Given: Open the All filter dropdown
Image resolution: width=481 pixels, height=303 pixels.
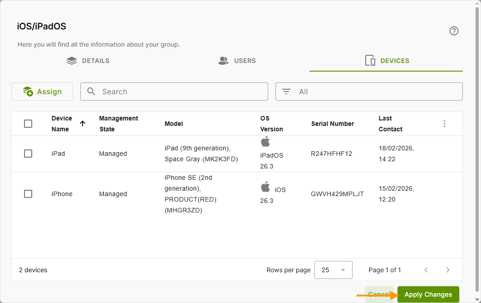Looking at the screenshot, I should (x=369, y=91).
